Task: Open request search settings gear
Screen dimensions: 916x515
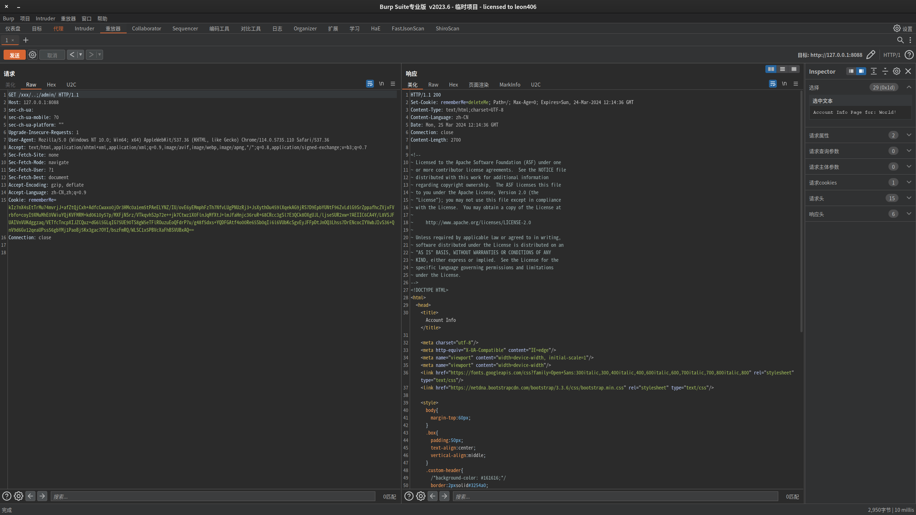Action: [19, 496]
